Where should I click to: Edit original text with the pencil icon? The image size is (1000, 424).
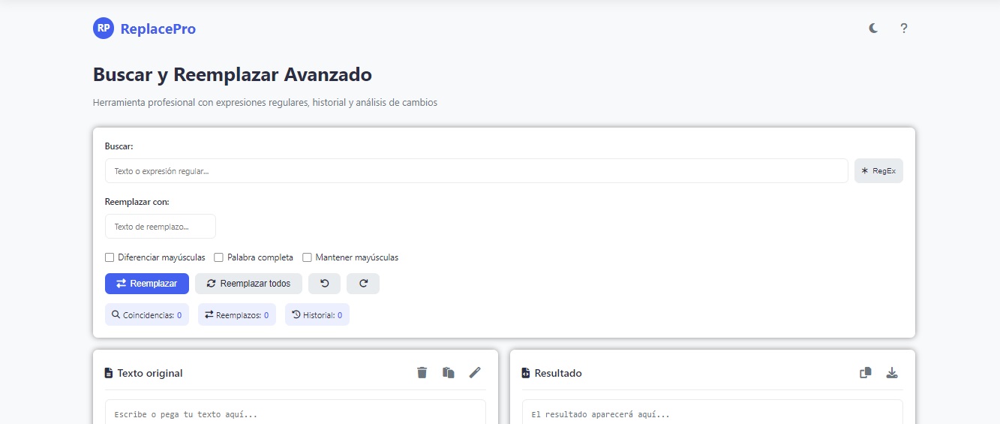475,372
